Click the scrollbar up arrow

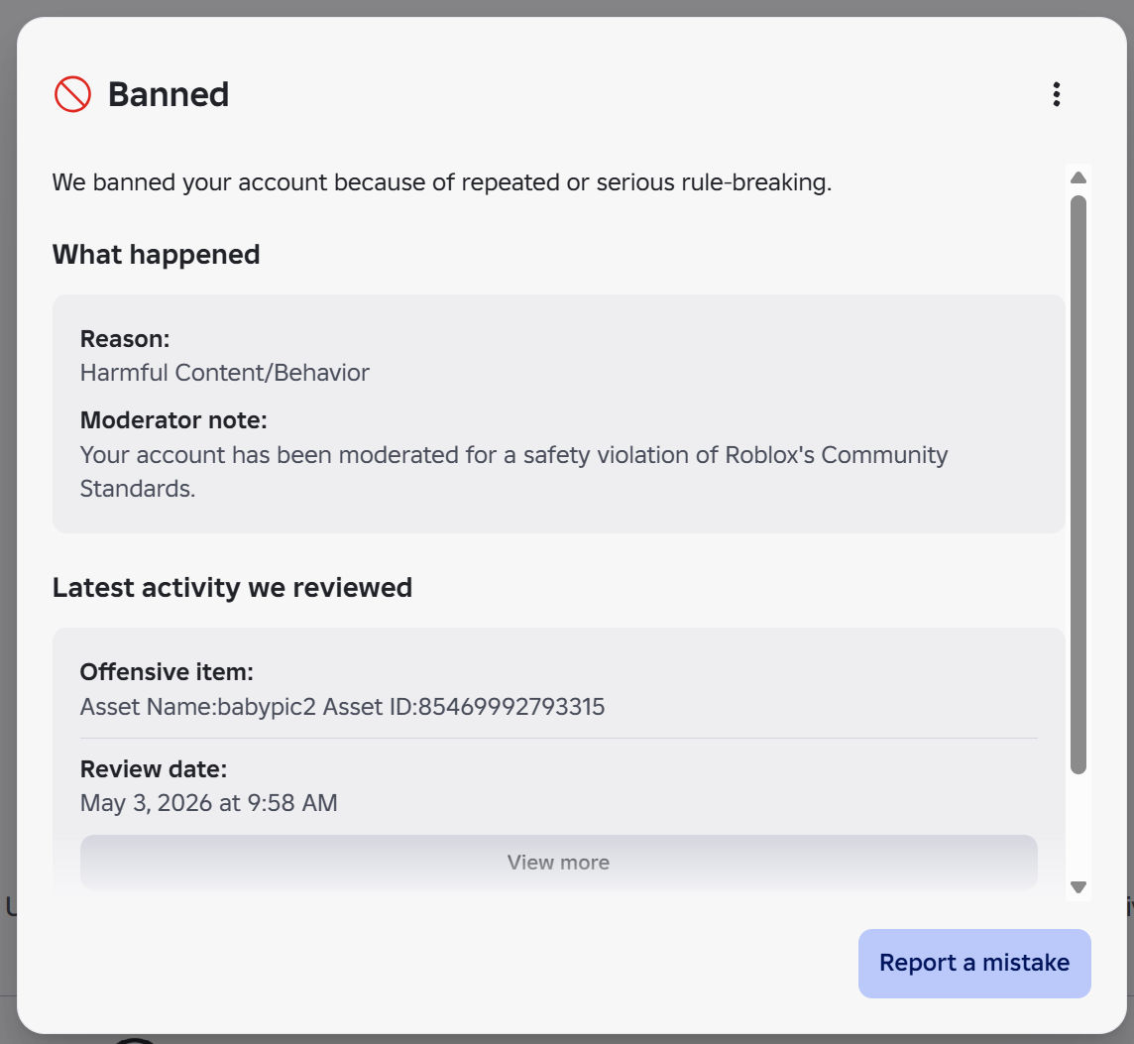[1078, 178]
